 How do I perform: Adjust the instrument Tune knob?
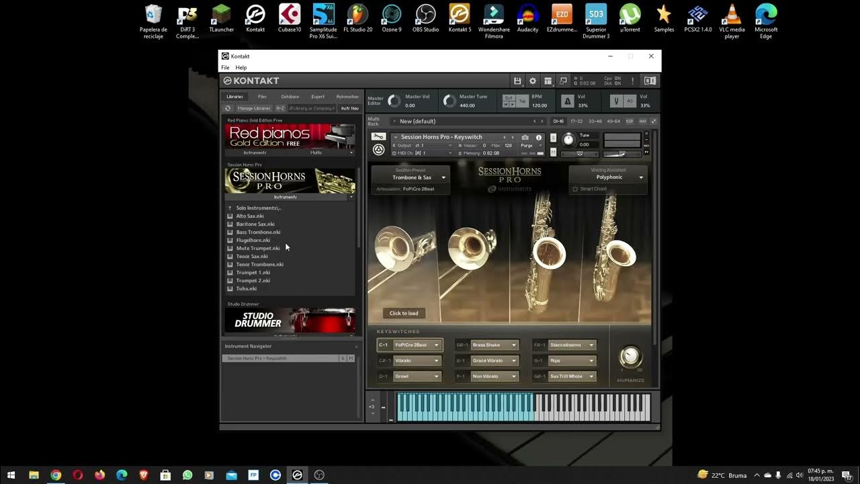click(568, 140)
